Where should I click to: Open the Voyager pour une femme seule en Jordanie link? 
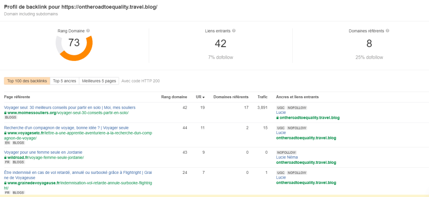click(43, 152)
